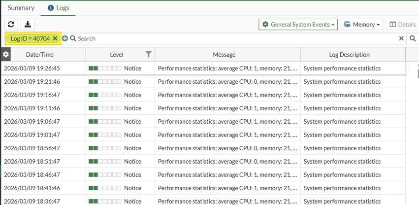Viewport: 419px width, 205px height.
Task: Click Notice level in the 19:26:45 row
Action: click(x=132, y=68)
